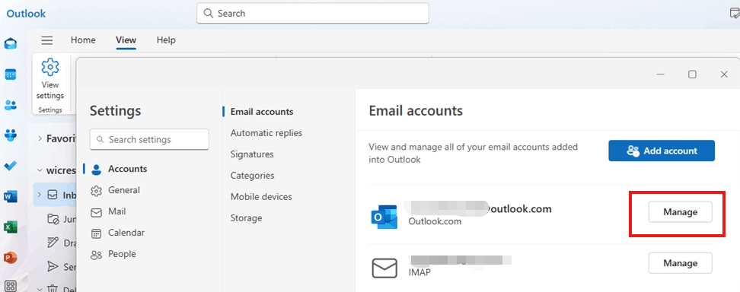Focus the main Outlook Search box

[312, 13]
